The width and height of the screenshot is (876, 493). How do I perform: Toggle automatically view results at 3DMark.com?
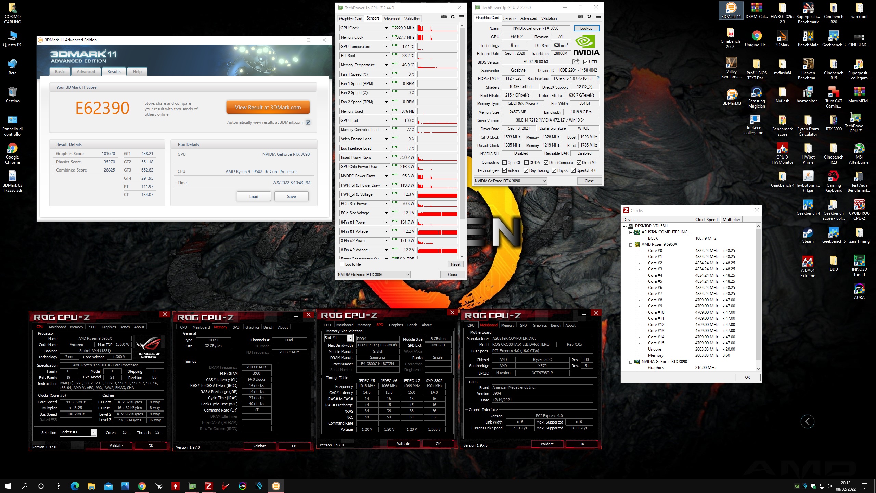tap(308, 122)
